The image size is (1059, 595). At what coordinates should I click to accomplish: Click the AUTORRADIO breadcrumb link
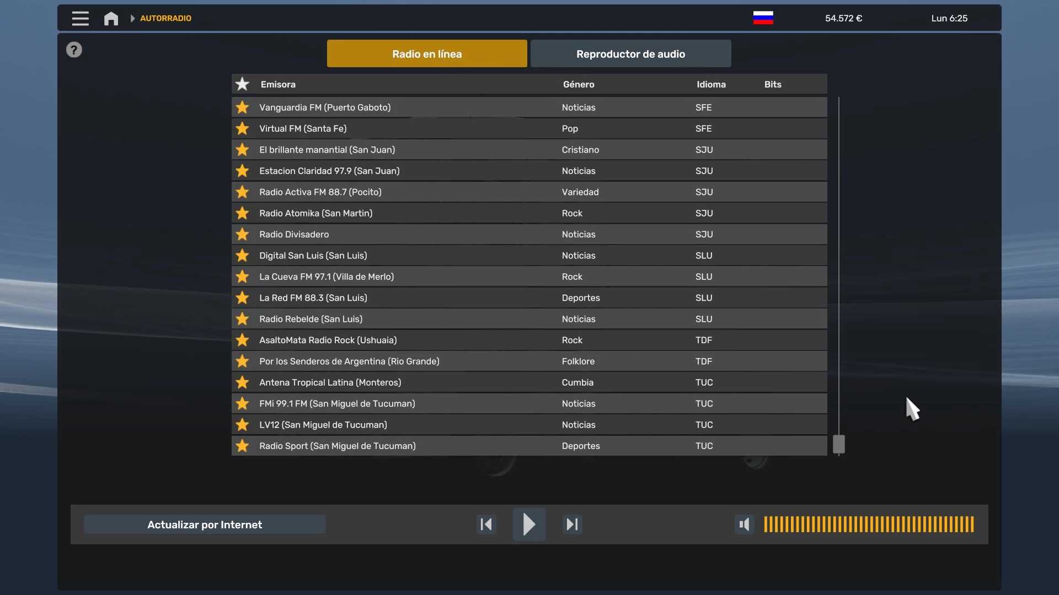click(x=165, y=18)
